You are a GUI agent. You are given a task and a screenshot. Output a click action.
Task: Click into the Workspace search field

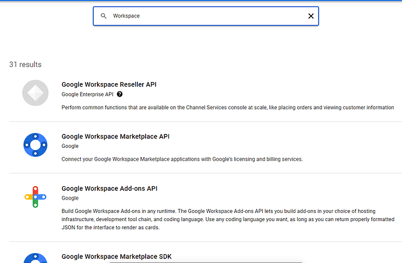[x=204, y=16]
